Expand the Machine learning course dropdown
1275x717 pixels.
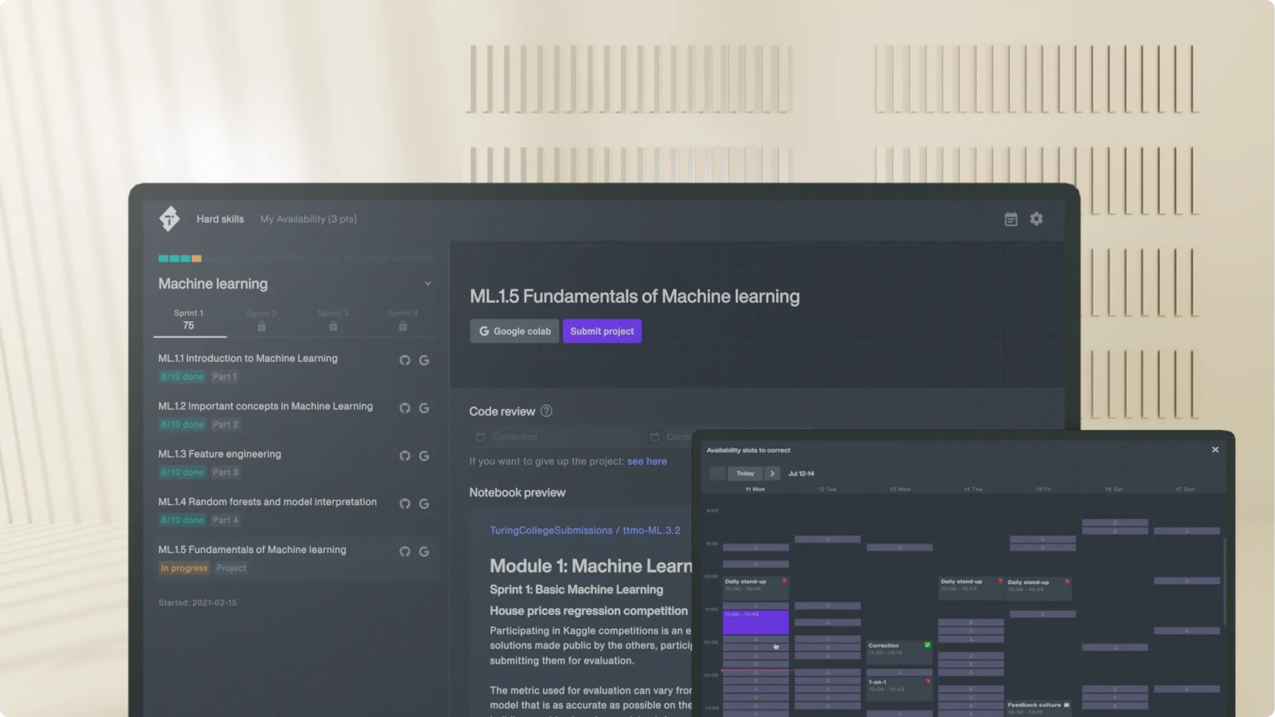click(427, 283)
